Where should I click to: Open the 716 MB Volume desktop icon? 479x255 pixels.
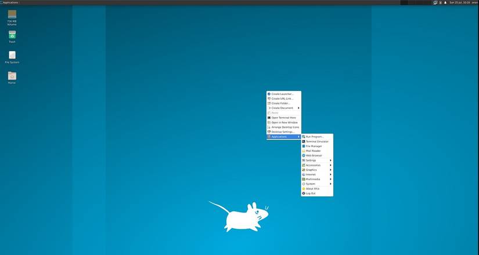click(12, 17)
